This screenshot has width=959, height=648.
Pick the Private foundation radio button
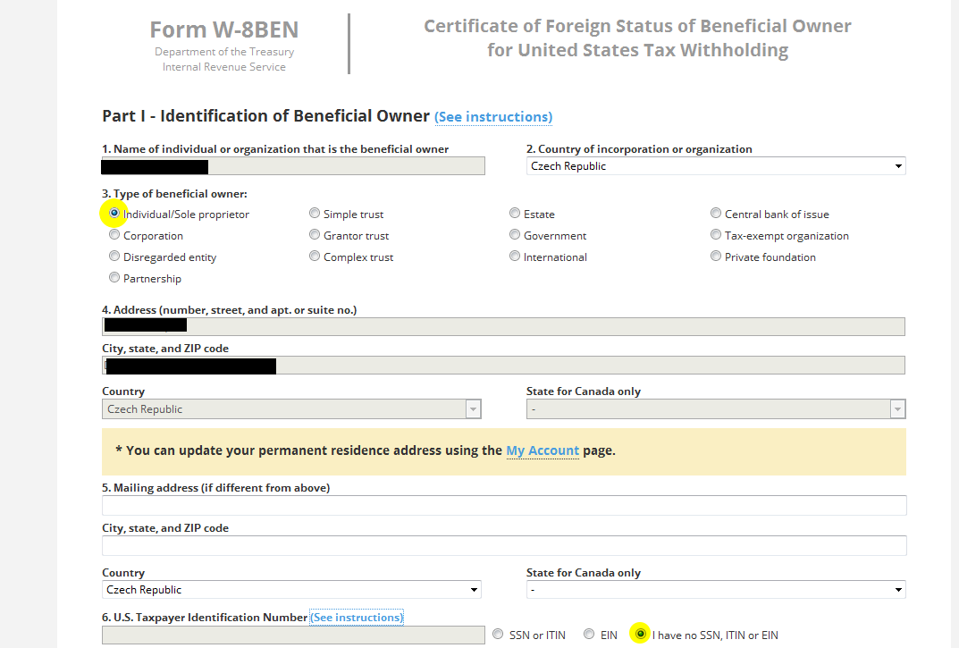pyautogui.click(x=716, y=257)
